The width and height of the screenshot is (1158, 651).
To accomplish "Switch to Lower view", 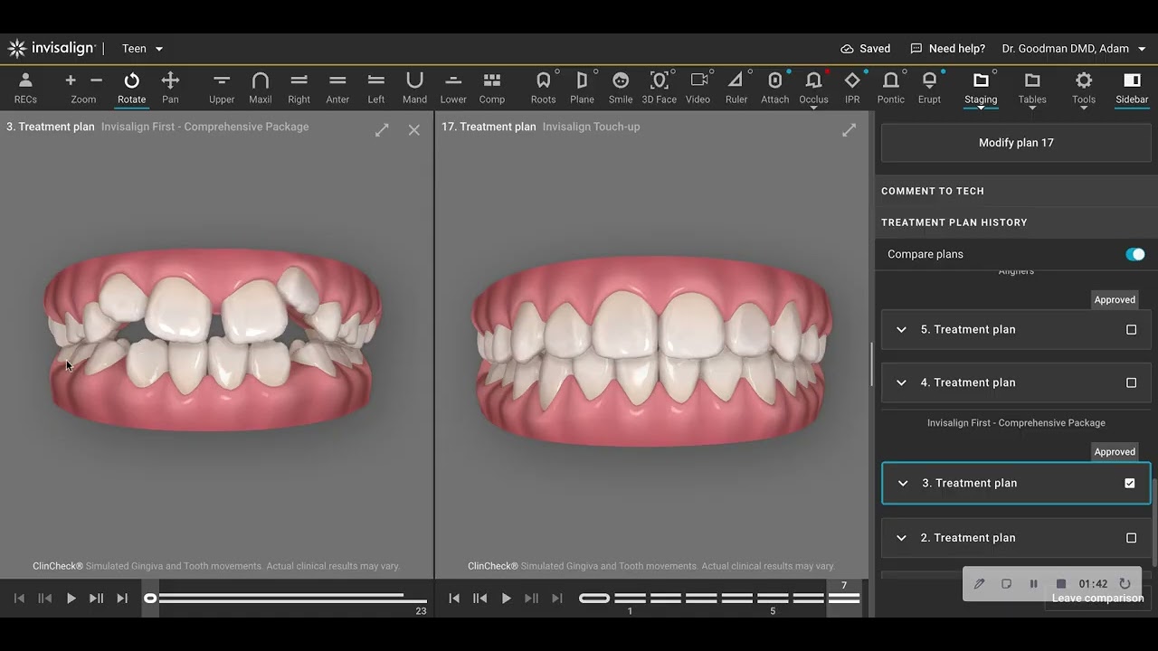I will point(453,88).
